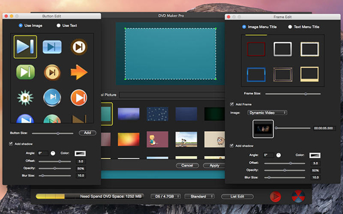The image size is (343, 214).
Task: Open the Standard quality dropdown
Action: [200, 196]
